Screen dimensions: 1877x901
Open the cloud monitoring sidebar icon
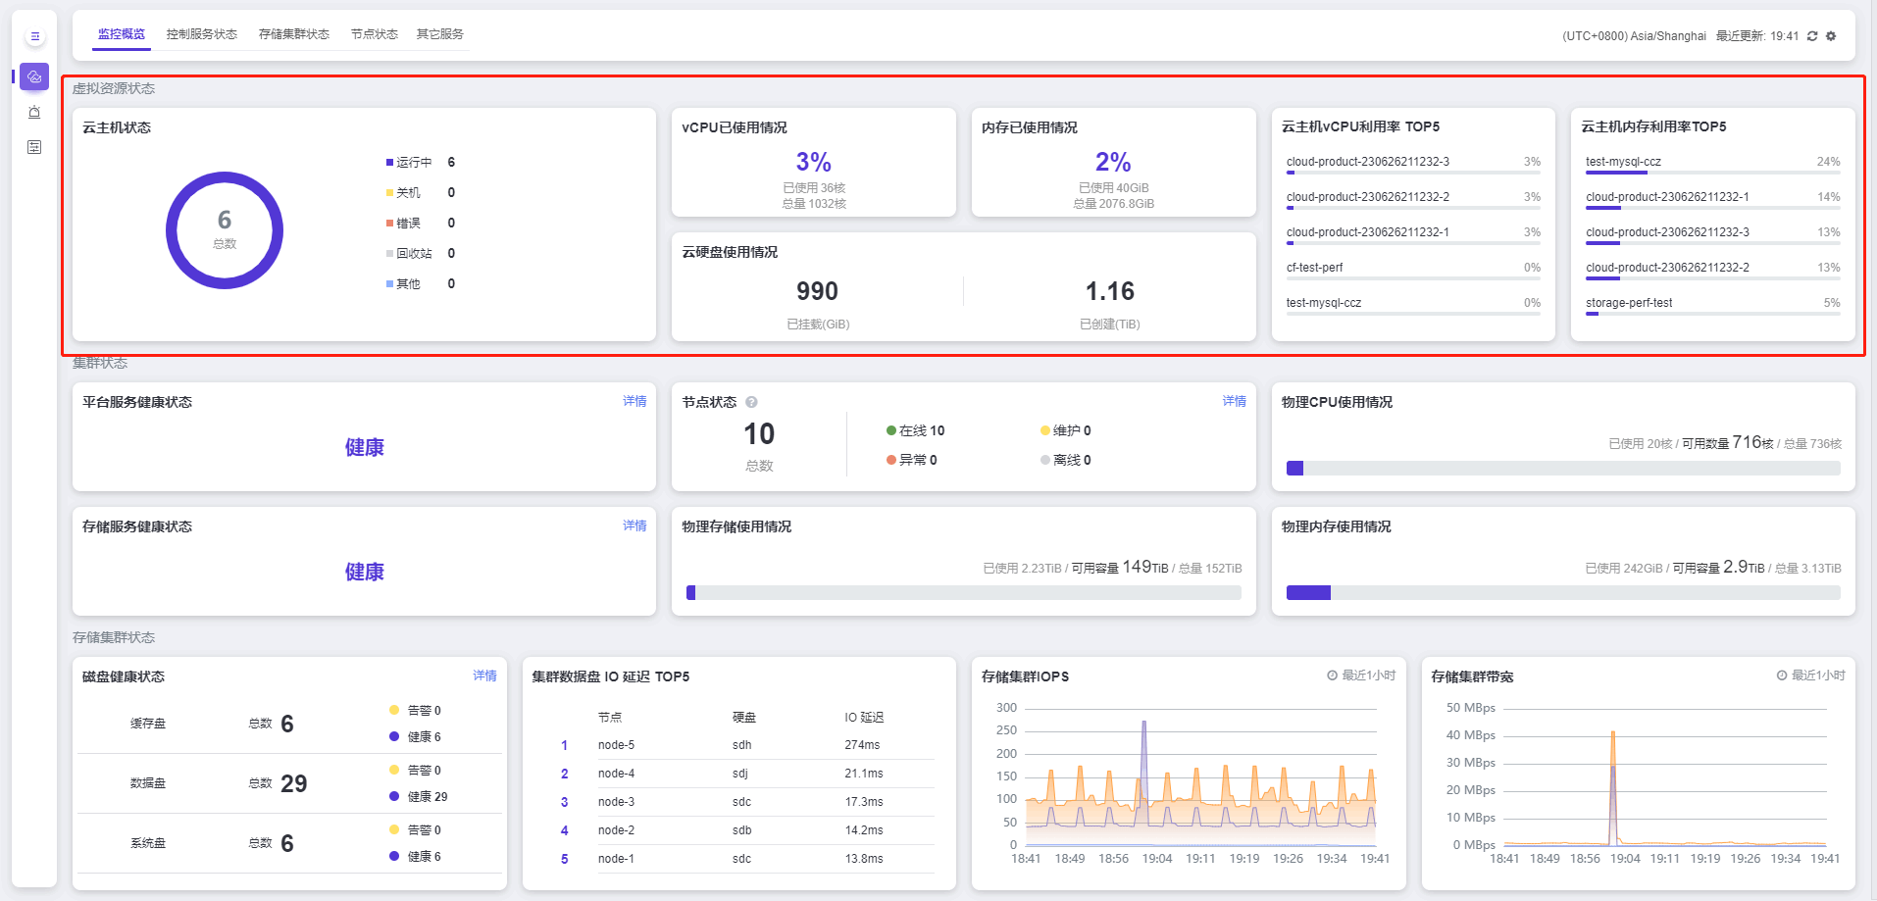pos(34,76)
